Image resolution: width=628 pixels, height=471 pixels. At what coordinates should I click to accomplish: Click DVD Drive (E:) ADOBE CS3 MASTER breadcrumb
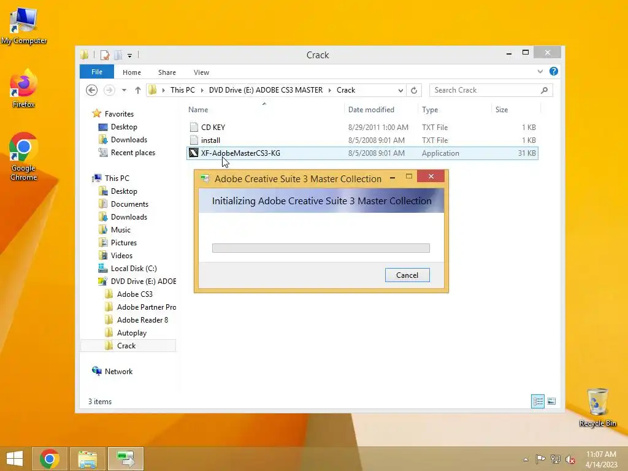click(266, 90)
